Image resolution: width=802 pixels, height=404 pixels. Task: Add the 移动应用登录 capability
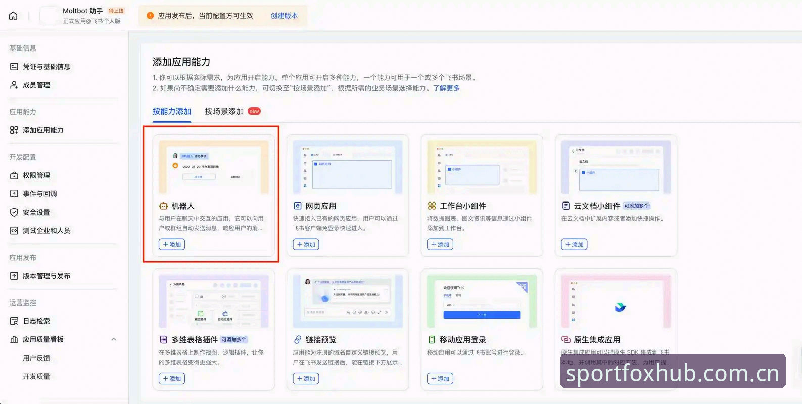pos(440,379)
